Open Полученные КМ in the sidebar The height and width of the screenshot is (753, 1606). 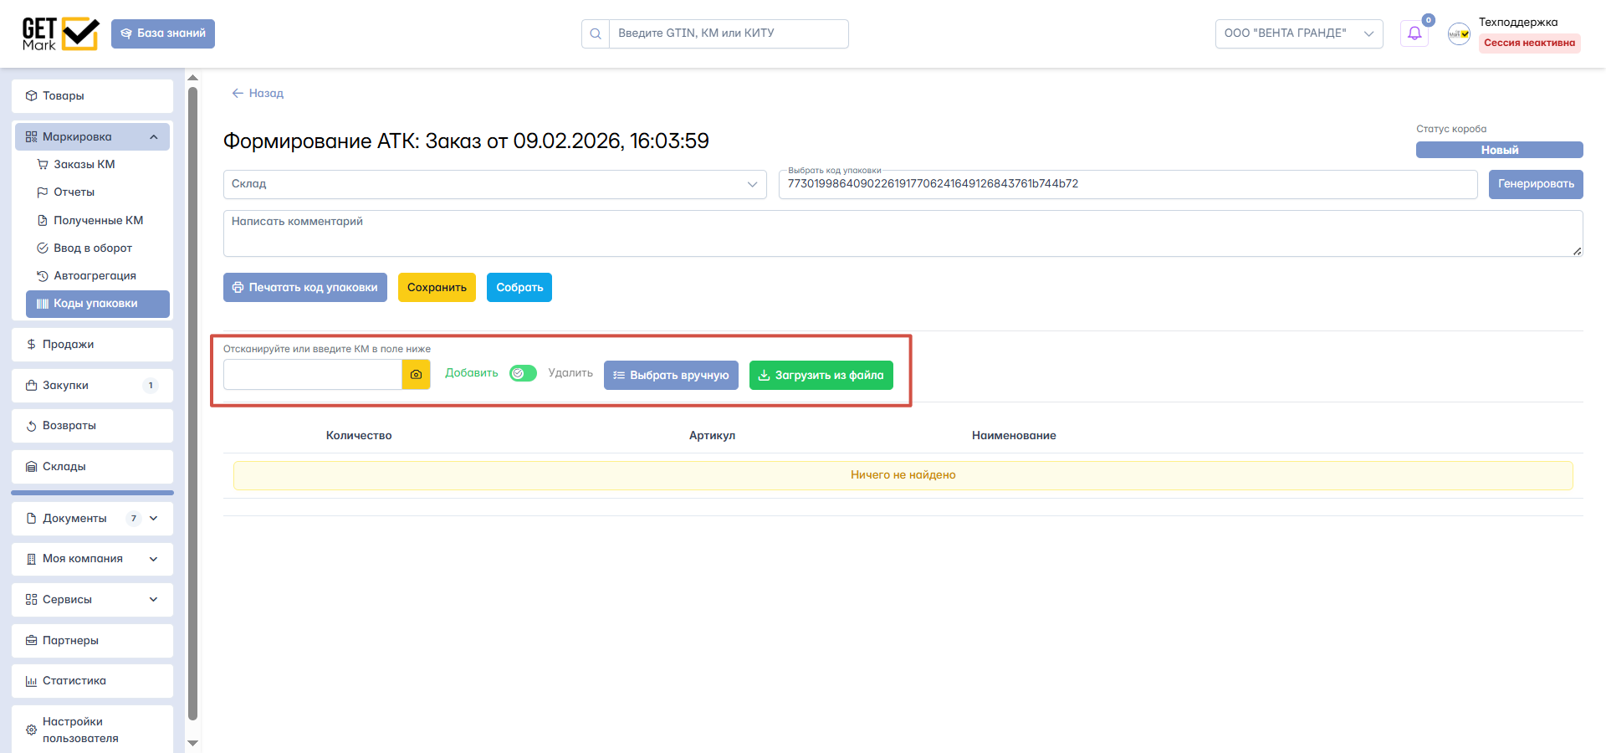click(x=98, y=220)
